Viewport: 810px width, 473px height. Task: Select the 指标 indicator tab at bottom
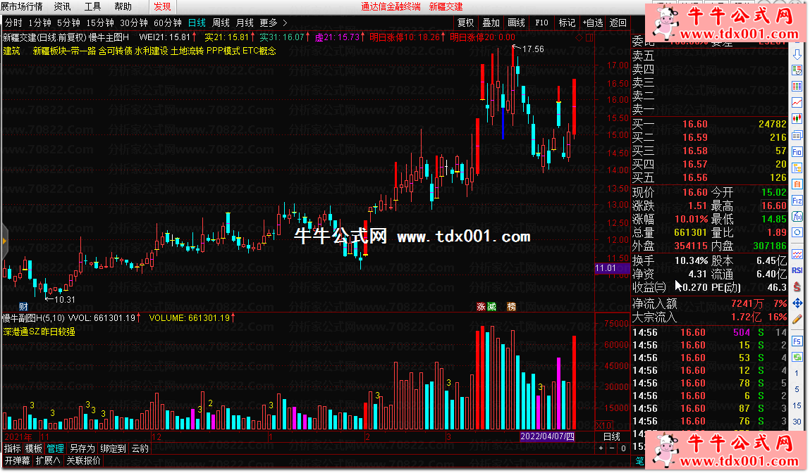tap(13, 449)
